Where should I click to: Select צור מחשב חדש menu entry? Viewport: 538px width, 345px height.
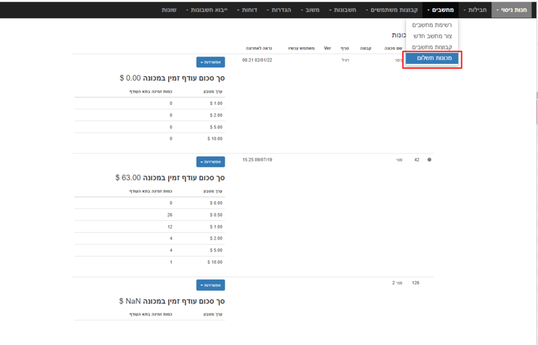click(x=432, y=36)
